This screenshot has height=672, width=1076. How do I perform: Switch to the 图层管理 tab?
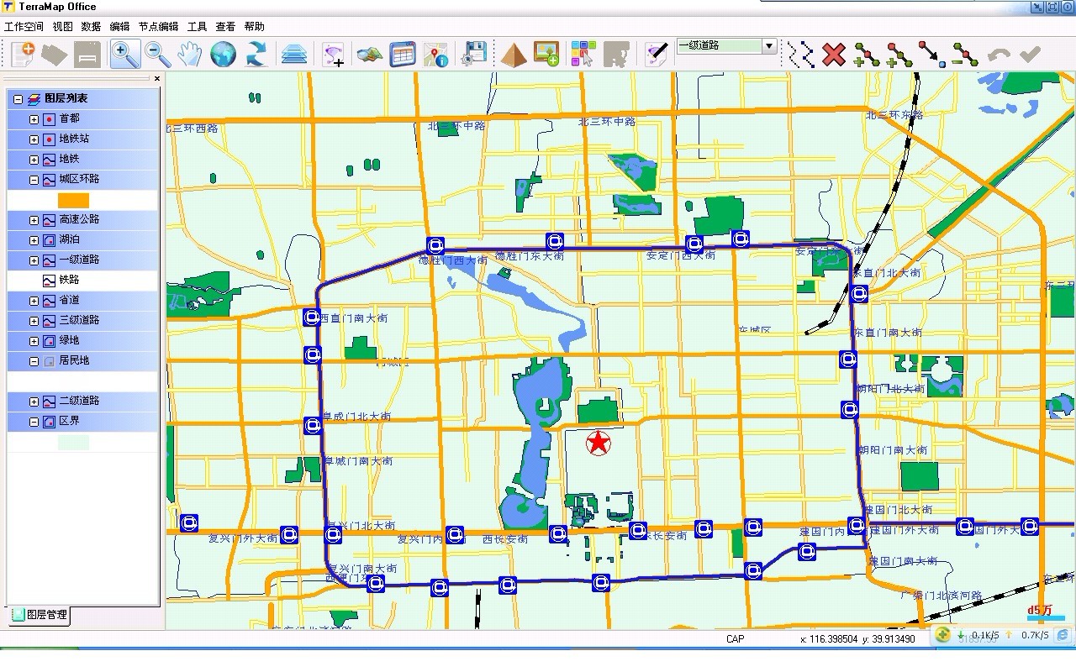tap(40, 615)
